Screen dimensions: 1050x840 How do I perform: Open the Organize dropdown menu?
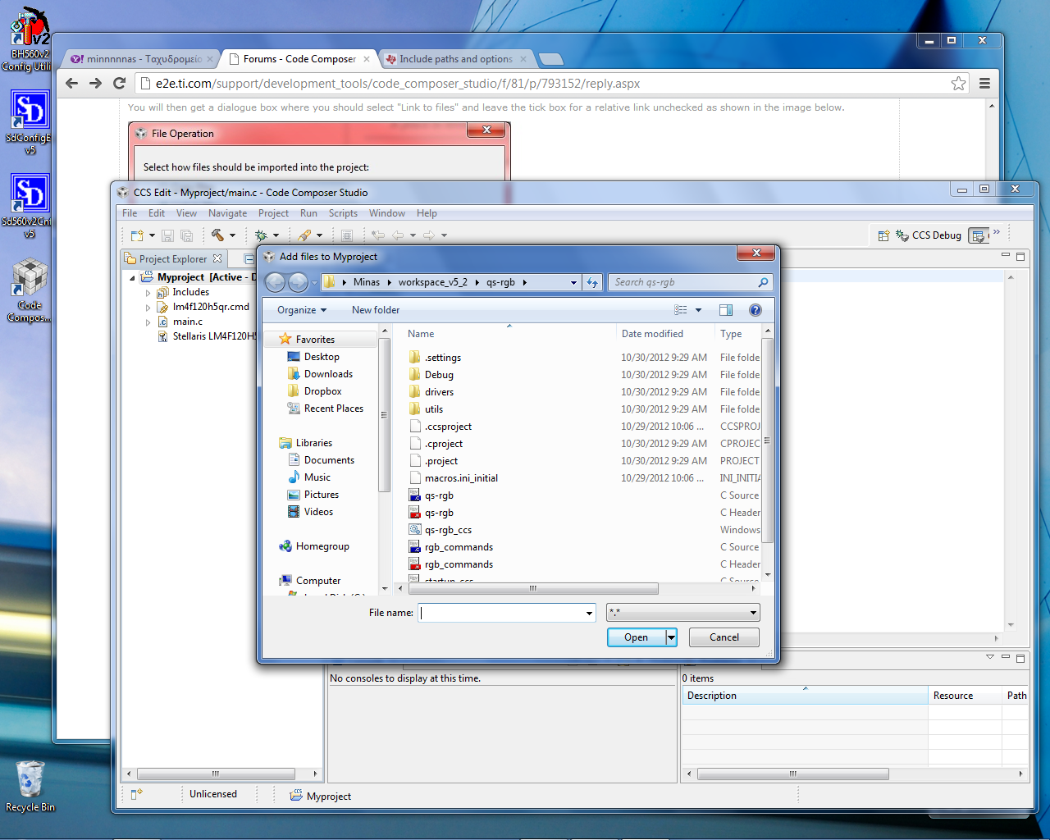[x=302, y=310]
